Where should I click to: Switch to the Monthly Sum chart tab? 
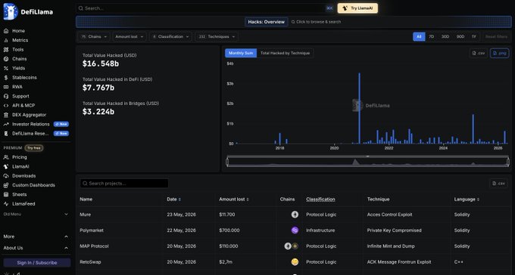pyautogui.click(x=241, y=53)
